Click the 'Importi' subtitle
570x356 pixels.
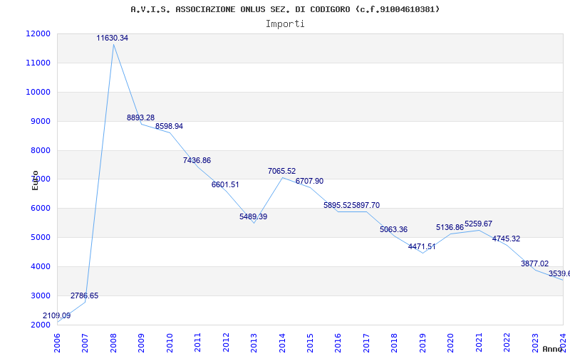pos(285,24)
